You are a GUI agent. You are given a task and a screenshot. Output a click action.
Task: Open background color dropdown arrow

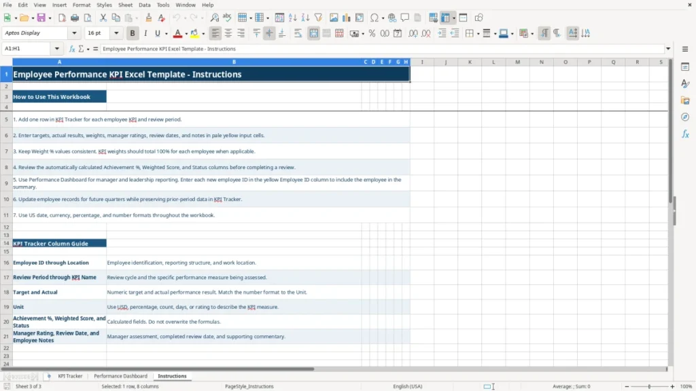tap(203, 34)
